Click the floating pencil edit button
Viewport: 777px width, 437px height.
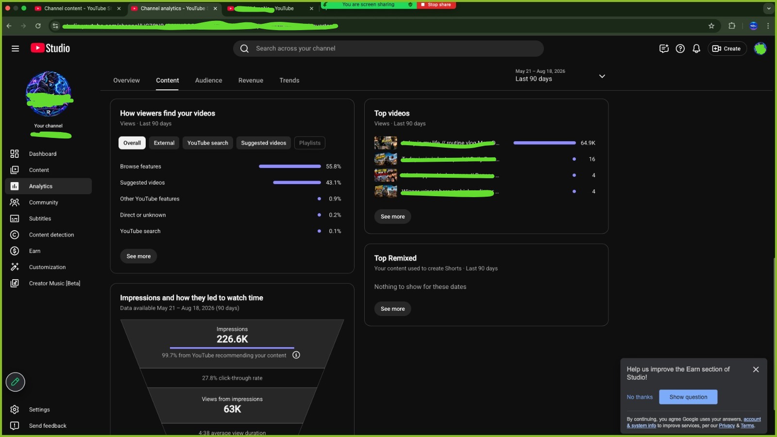click(x=15, y=382)
